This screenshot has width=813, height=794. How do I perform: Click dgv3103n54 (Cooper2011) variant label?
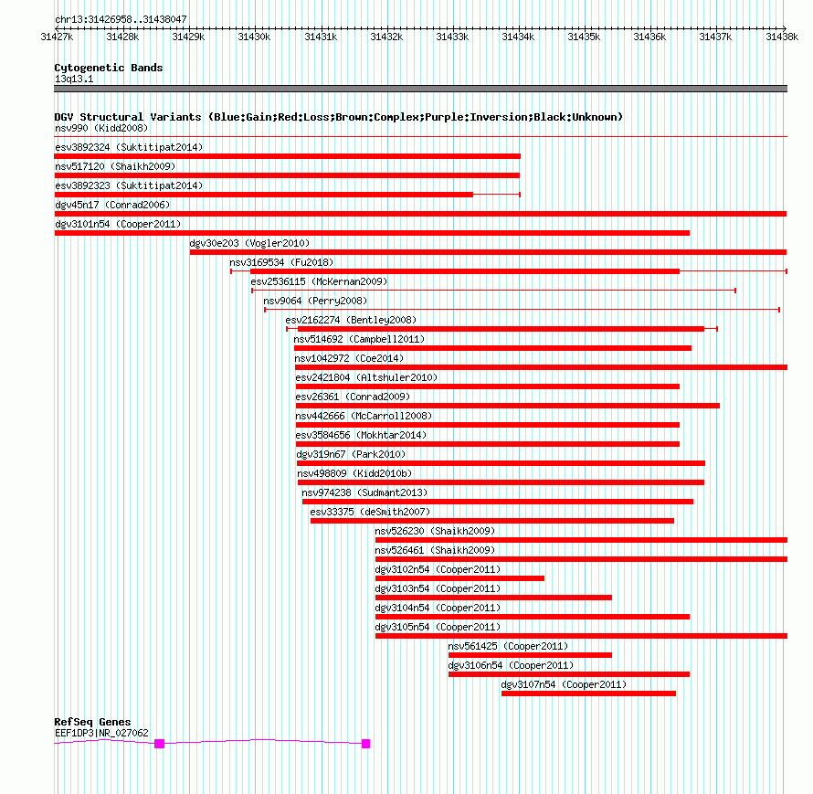(x=438, y=588)
